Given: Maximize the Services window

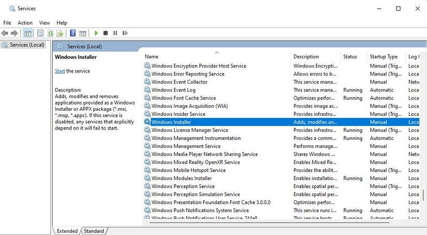Looking at the screenshot, I should (398, 9).
